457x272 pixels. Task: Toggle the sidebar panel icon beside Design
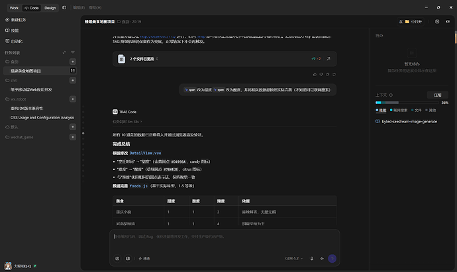coord(64,7)
